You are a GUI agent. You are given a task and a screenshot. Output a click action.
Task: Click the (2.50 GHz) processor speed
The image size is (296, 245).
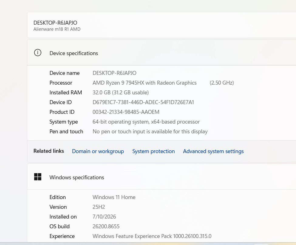point(222,83)
